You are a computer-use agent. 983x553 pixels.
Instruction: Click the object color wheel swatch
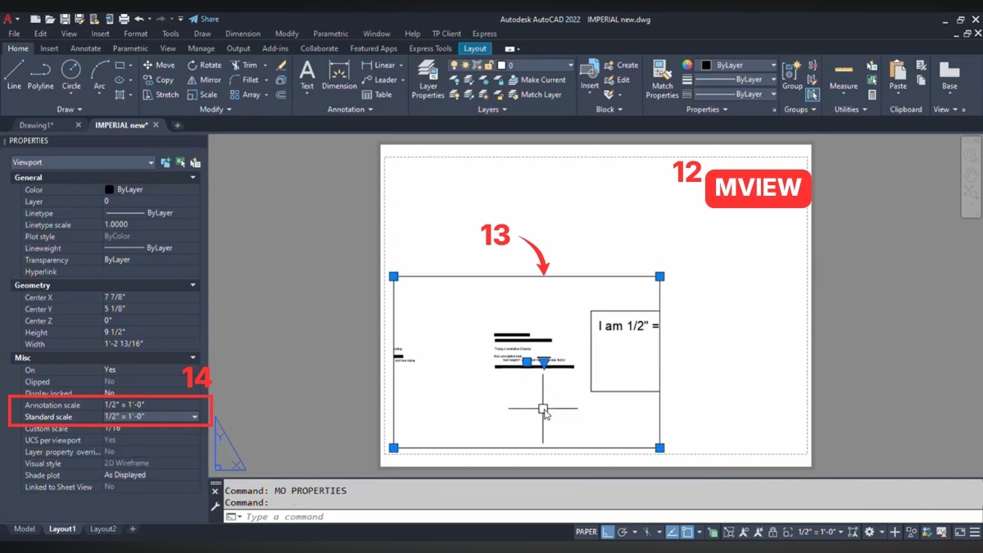pyautogui.click(x=687, y=65)
